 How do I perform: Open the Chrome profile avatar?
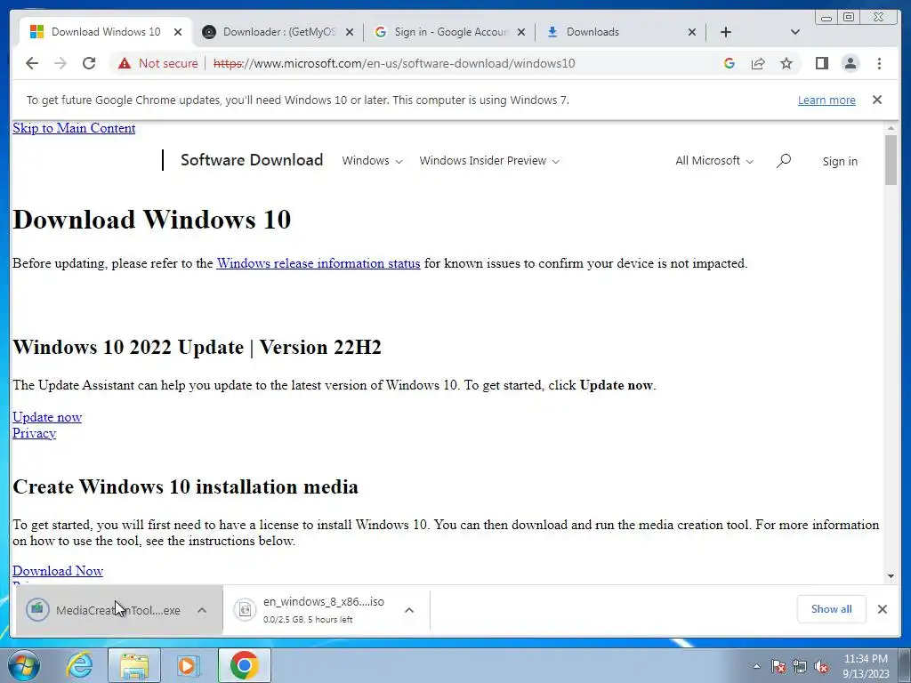click(x=850, y=63)
